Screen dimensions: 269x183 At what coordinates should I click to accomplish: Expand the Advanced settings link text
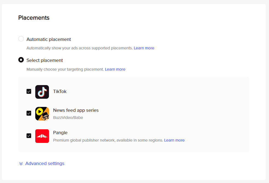pos(45,163)
